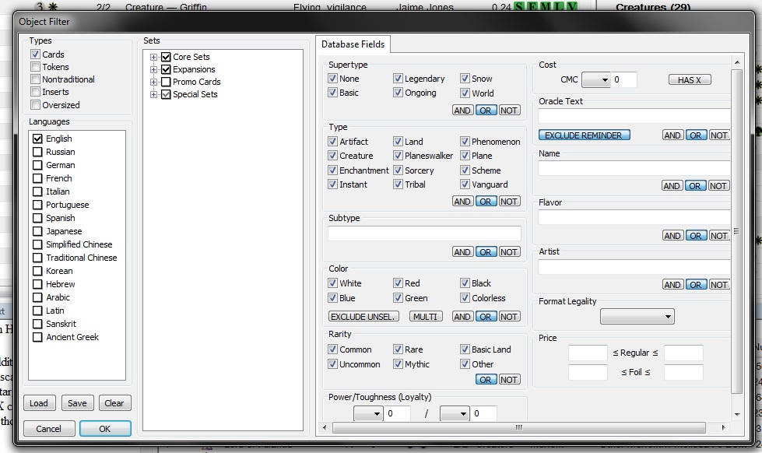Click the EXCLUDE UNSEL. color button
The image size is (762, 453).
(363, 317)
